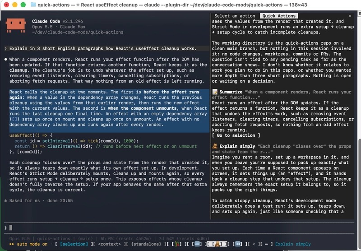The width and height of the screenshot is (361, 251).
Task: Click into the prompt input field
Action: 179,228
